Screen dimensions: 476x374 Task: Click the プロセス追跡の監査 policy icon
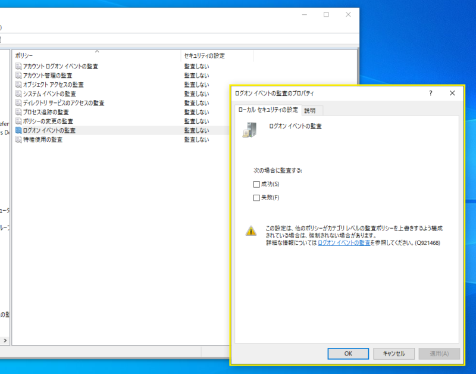point(18,112)
